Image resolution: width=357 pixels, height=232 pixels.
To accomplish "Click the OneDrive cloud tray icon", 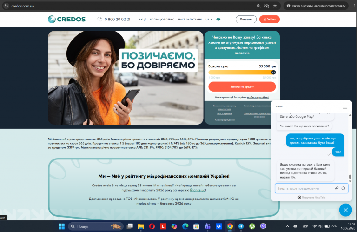I will pos(296,226).
